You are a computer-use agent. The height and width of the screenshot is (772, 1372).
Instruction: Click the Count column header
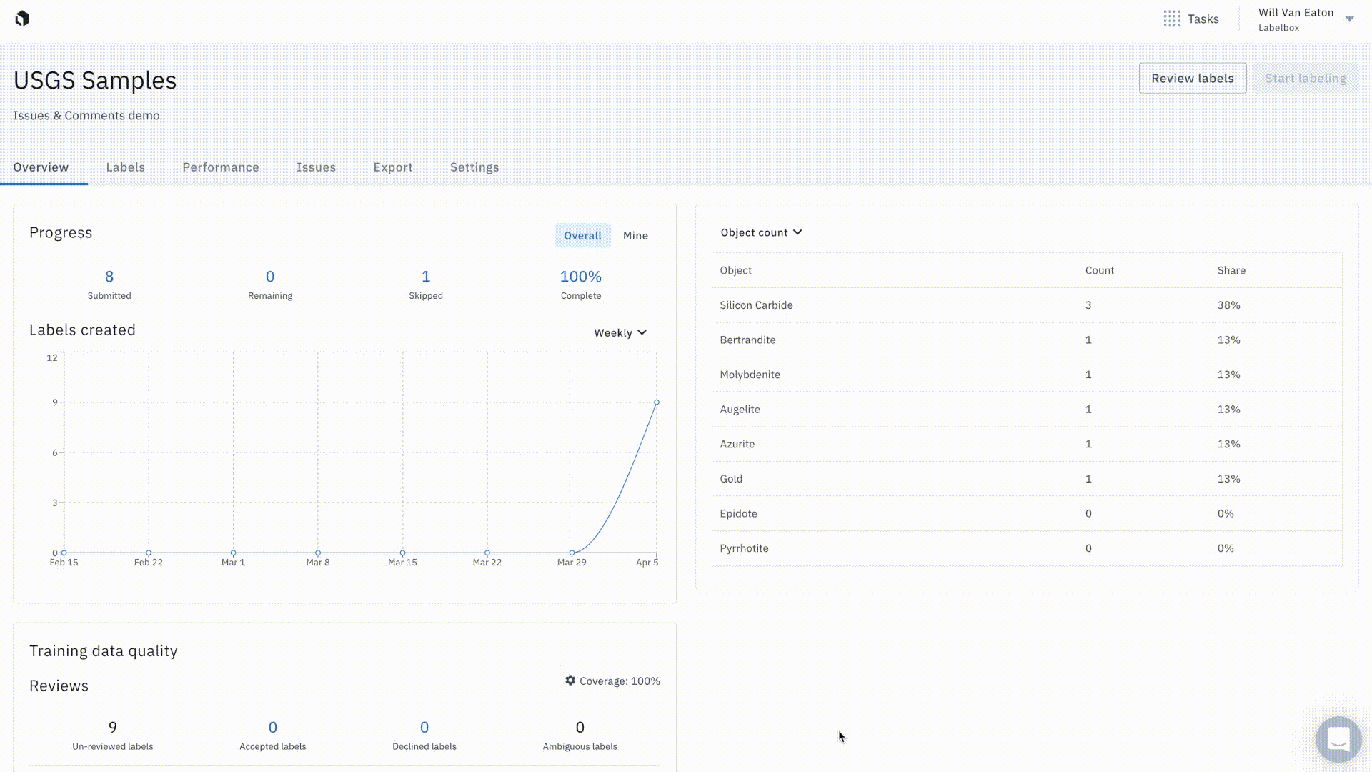pyautogui.click(x=1100, y=270)
